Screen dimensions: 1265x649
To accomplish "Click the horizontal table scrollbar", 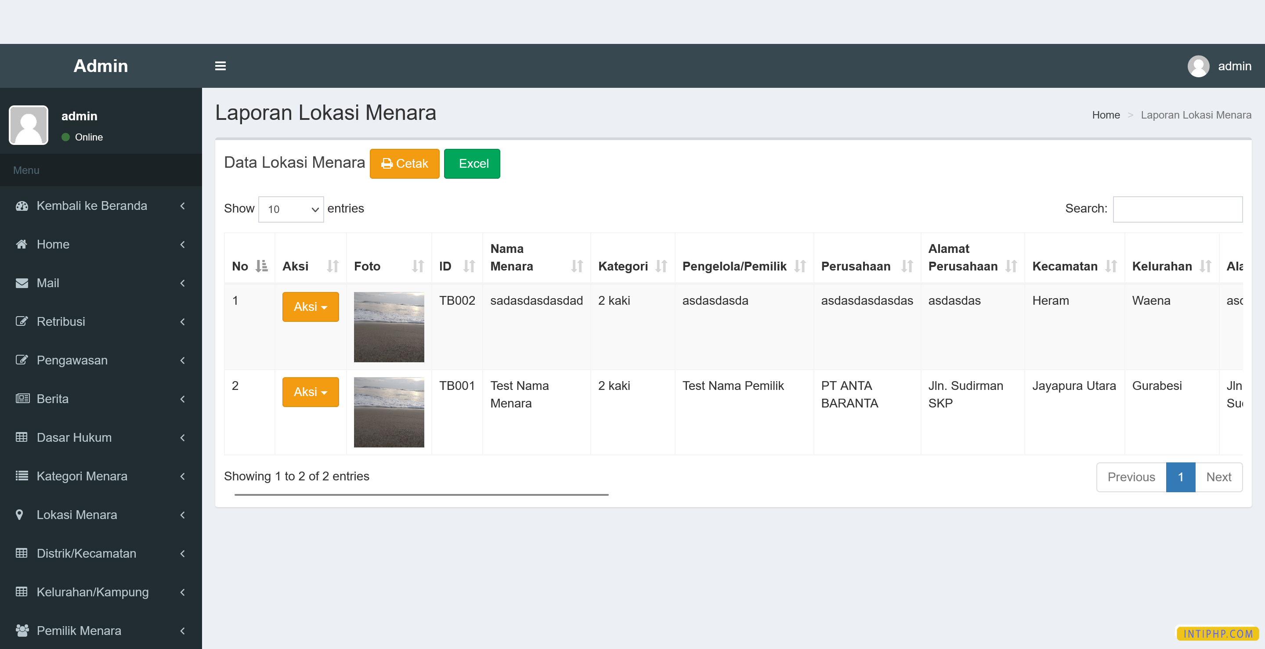I will [x=421, y=494].
